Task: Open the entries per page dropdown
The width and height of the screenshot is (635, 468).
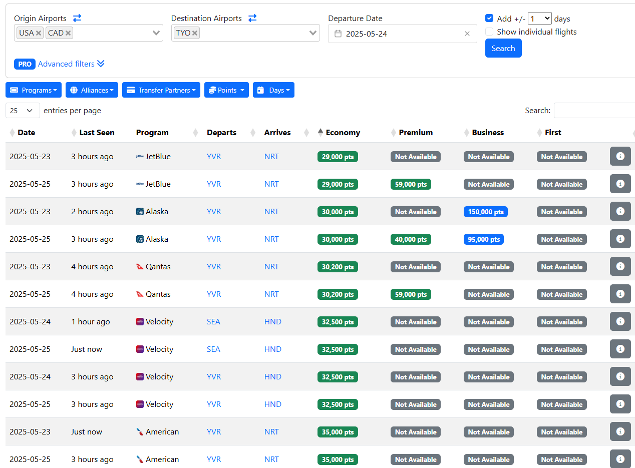Action: coord(23,111)
